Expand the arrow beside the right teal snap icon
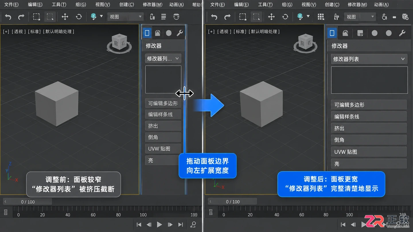 pyautogui.click(x=308, y=16)
